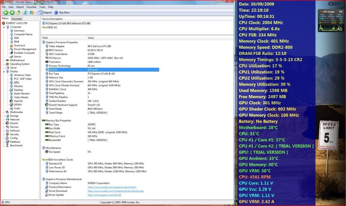Select the highlighted Die Size row
Image resolution: width=346 pixels, height=206 pixels.
[x=100, y=70]
